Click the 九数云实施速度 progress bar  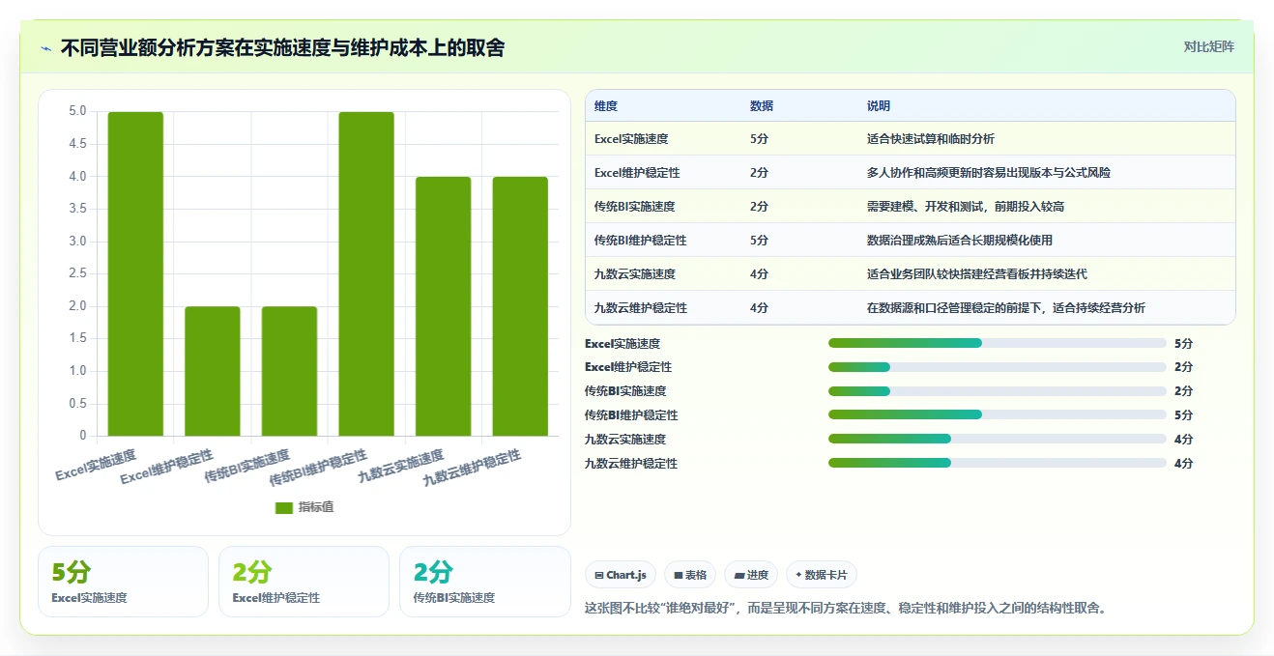[997, 440]
